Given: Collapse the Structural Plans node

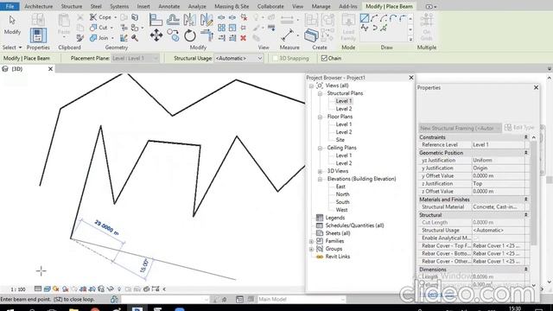Looking at the screenshot, I should (320, 93).
